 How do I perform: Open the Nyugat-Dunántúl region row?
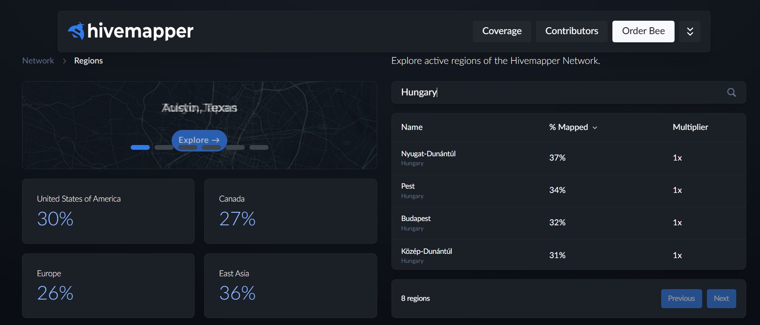point(428,154)
